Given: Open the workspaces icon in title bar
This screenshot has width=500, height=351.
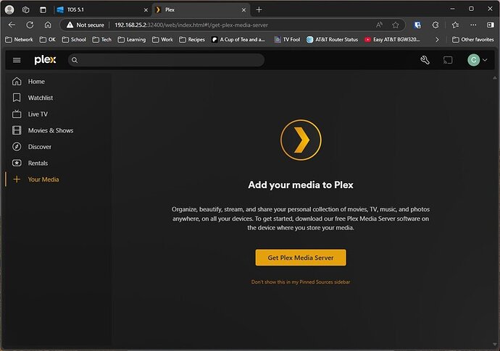Looking at the screenshot, I should [26, 10].
